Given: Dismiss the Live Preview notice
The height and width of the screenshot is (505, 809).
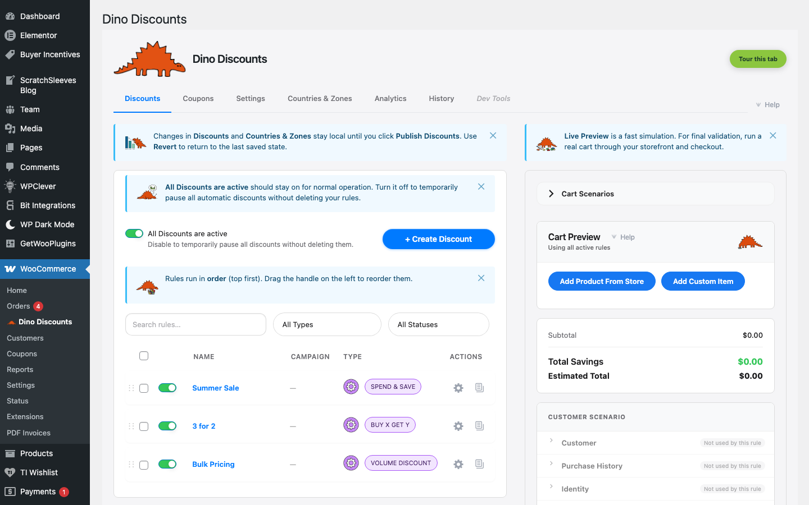Looking at the screenshot, I should pos(773,136).
